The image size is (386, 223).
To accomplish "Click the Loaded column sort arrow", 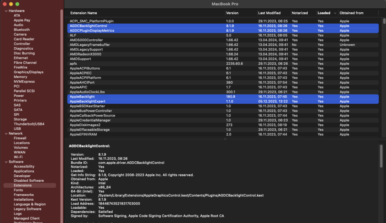I will (x=335, y=13).
